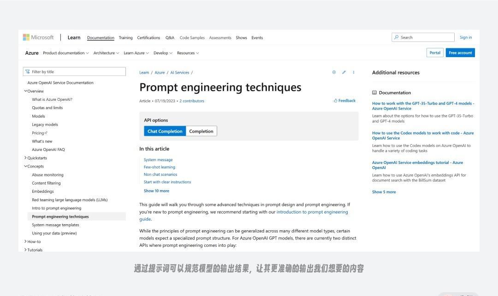The width and height of the screenshot is (498, 296).
Task: Open the Training menu item
Action: pos(125,38)
